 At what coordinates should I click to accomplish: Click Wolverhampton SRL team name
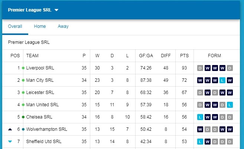click(46, 129)
